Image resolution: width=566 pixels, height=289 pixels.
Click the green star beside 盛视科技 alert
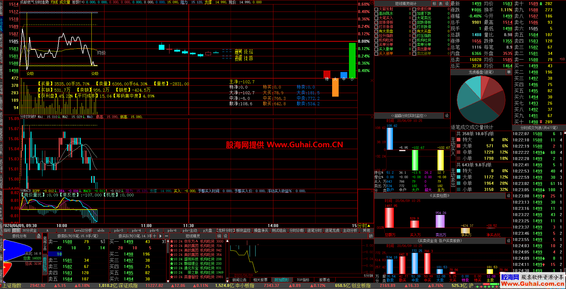[x=172, y=259]
